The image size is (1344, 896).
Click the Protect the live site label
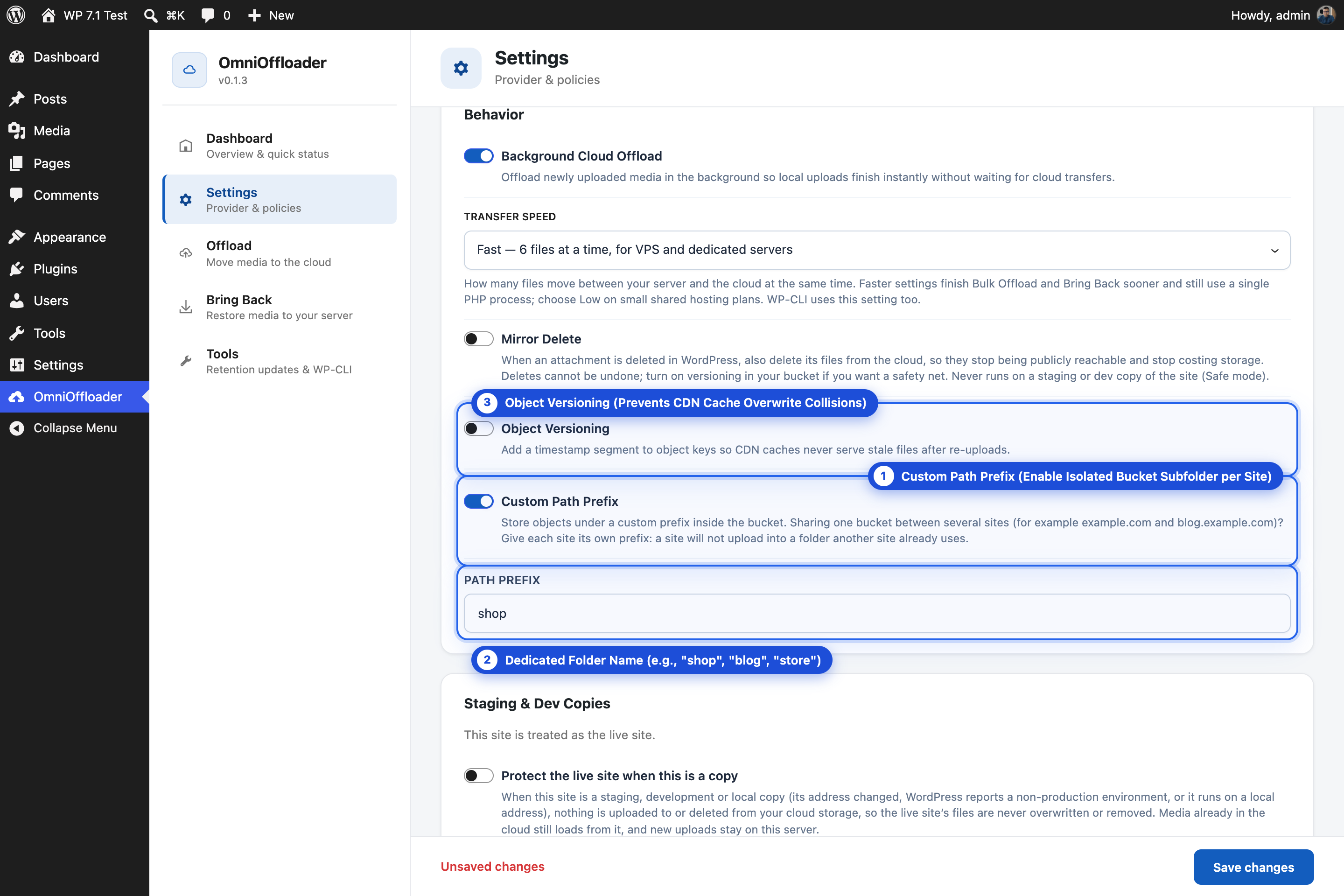[x=619, y=776]
